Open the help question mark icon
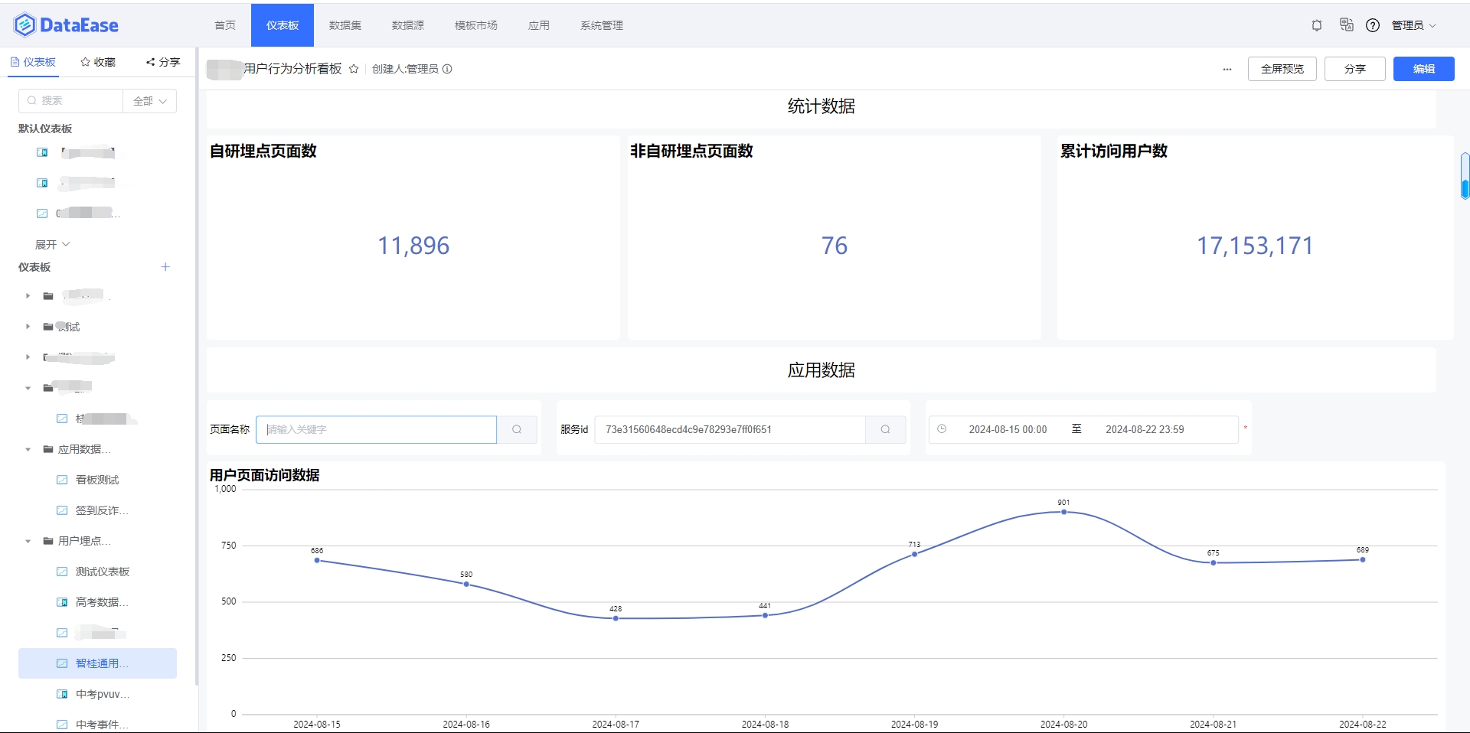The height and width of the screenshot is (733, 1470). (1373, 25)
